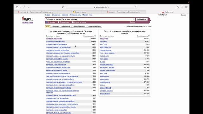
Task: Select the Только планшеты tab
Action: [x=94, y=27]
